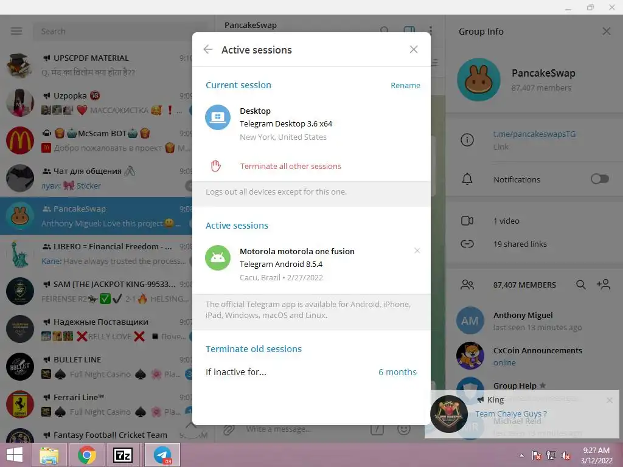Open the Чат для общения group
The width and height of the screenshot is (623, 467).
pos(96,178)
